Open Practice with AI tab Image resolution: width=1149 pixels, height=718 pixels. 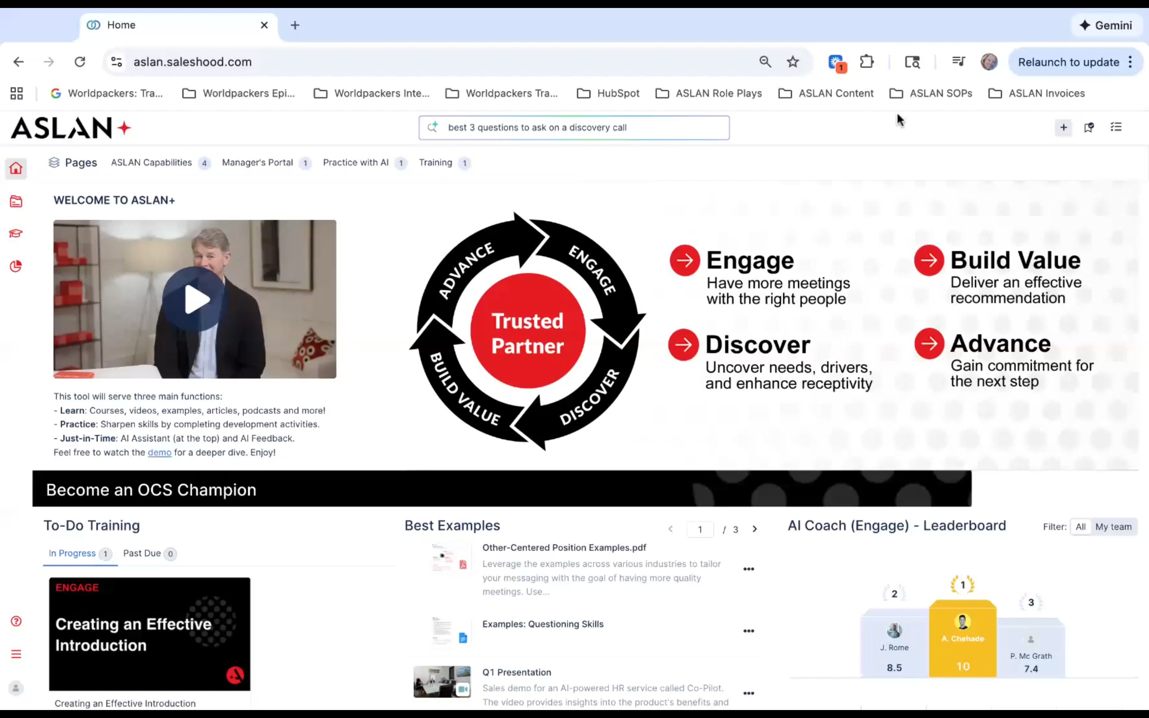(364, 163)
